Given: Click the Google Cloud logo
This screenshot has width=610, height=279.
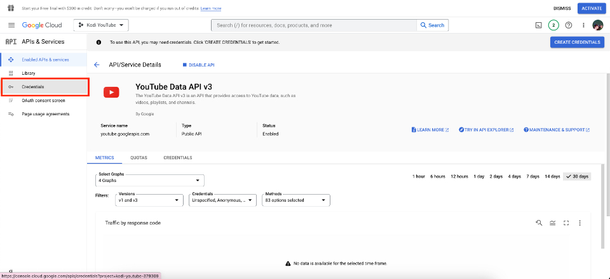Looking at the screenshot, I should [42, 25].
